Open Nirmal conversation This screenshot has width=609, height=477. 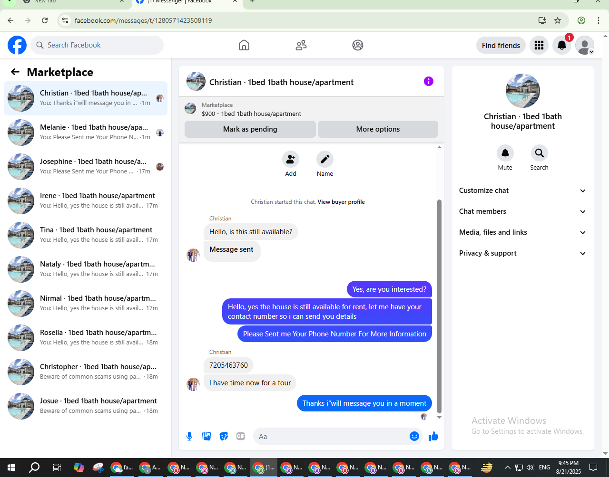[86, 304]
